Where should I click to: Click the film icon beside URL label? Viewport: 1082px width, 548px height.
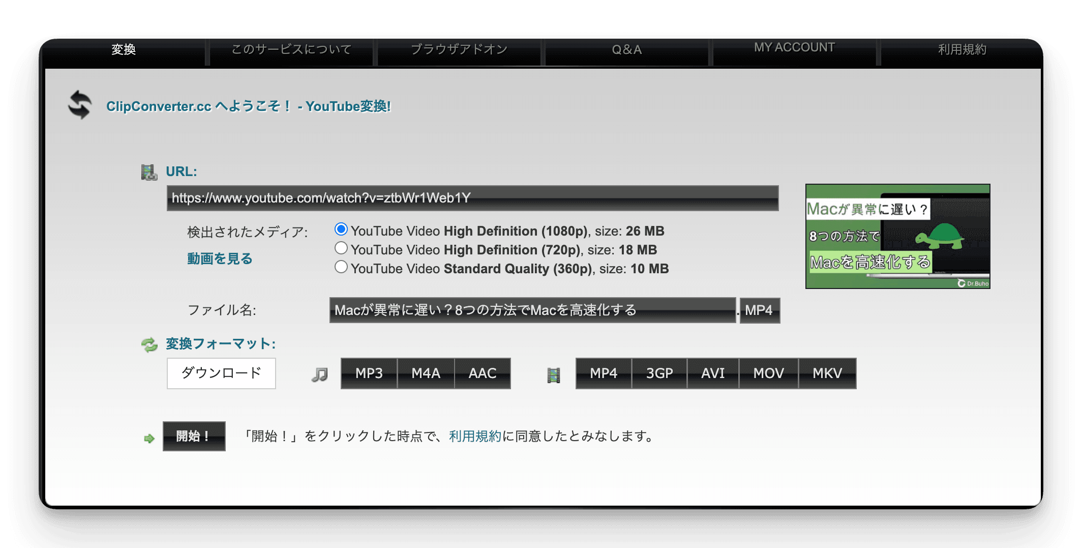[149, 172]
